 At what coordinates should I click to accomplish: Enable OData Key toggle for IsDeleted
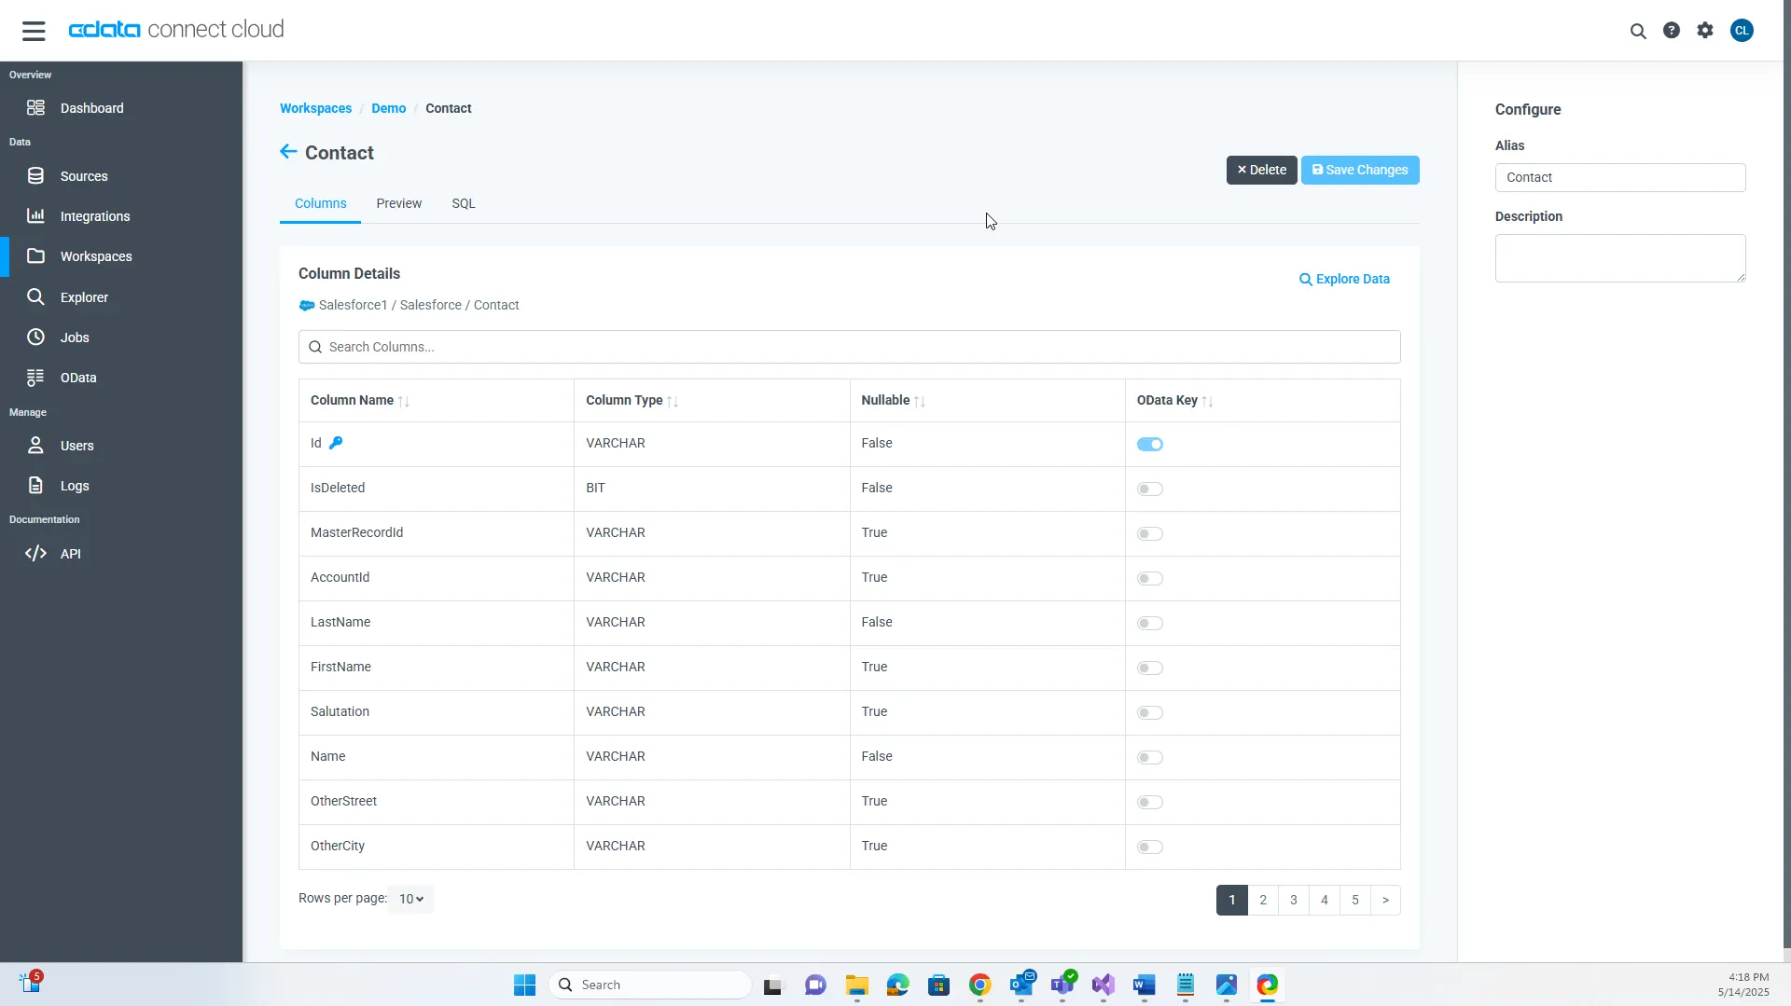pos(1149,489)
